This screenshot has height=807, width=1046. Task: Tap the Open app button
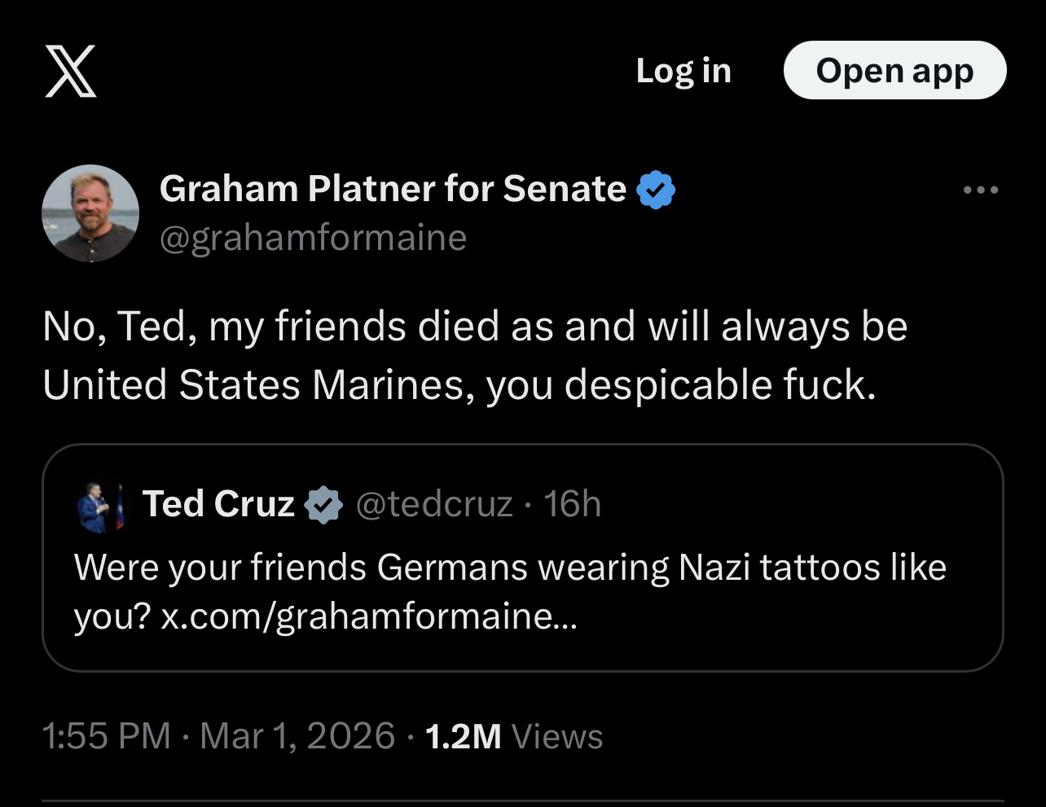894,71
